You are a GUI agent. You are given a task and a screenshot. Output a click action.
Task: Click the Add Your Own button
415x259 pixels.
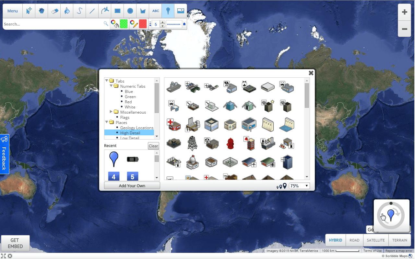tap(132, 185)
